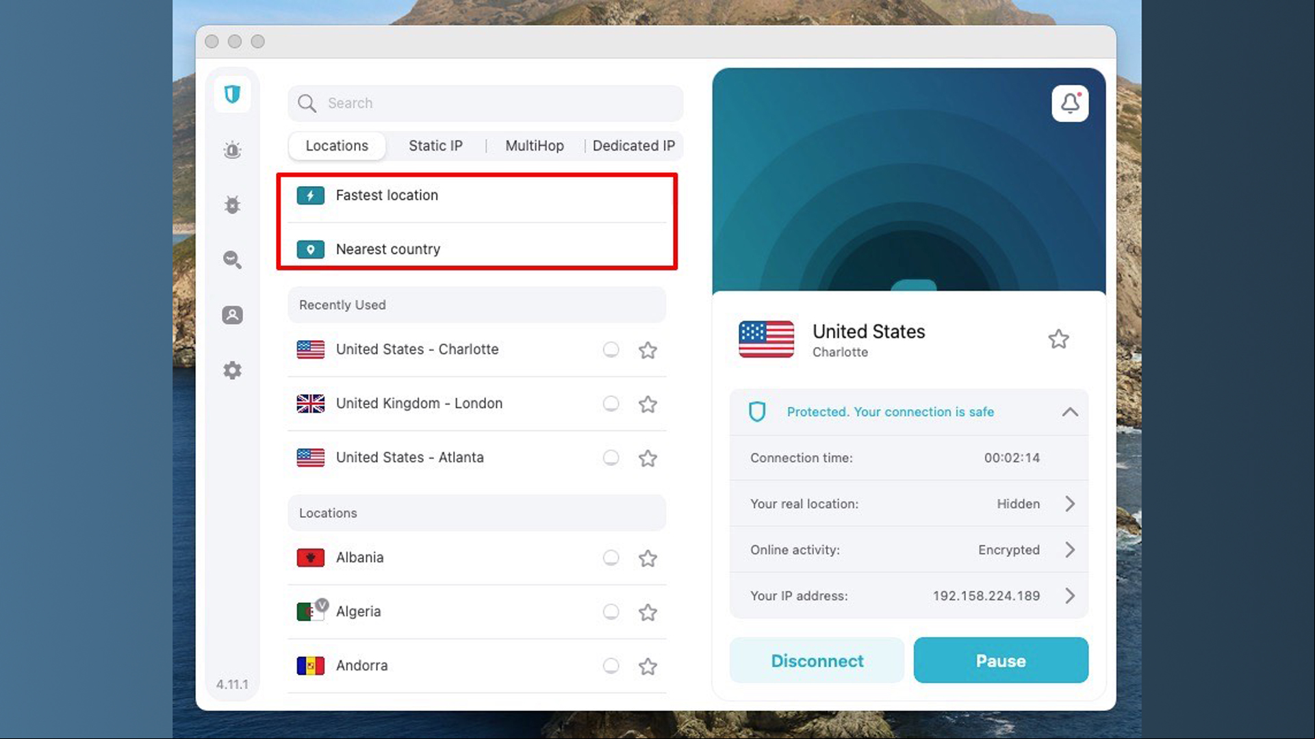
Task: Select the Algeria entry text
Action: [358, 612]
